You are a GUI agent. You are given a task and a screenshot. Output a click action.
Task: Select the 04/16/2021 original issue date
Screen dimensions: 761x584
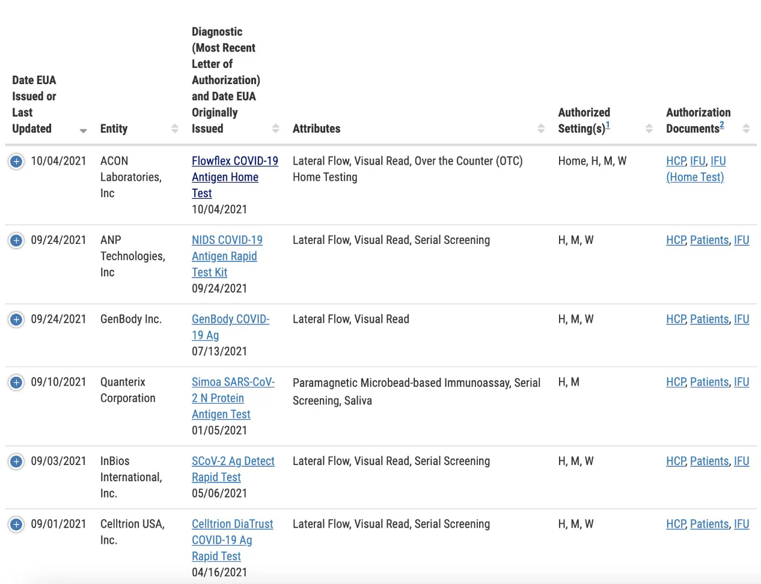tap(219, 573)
